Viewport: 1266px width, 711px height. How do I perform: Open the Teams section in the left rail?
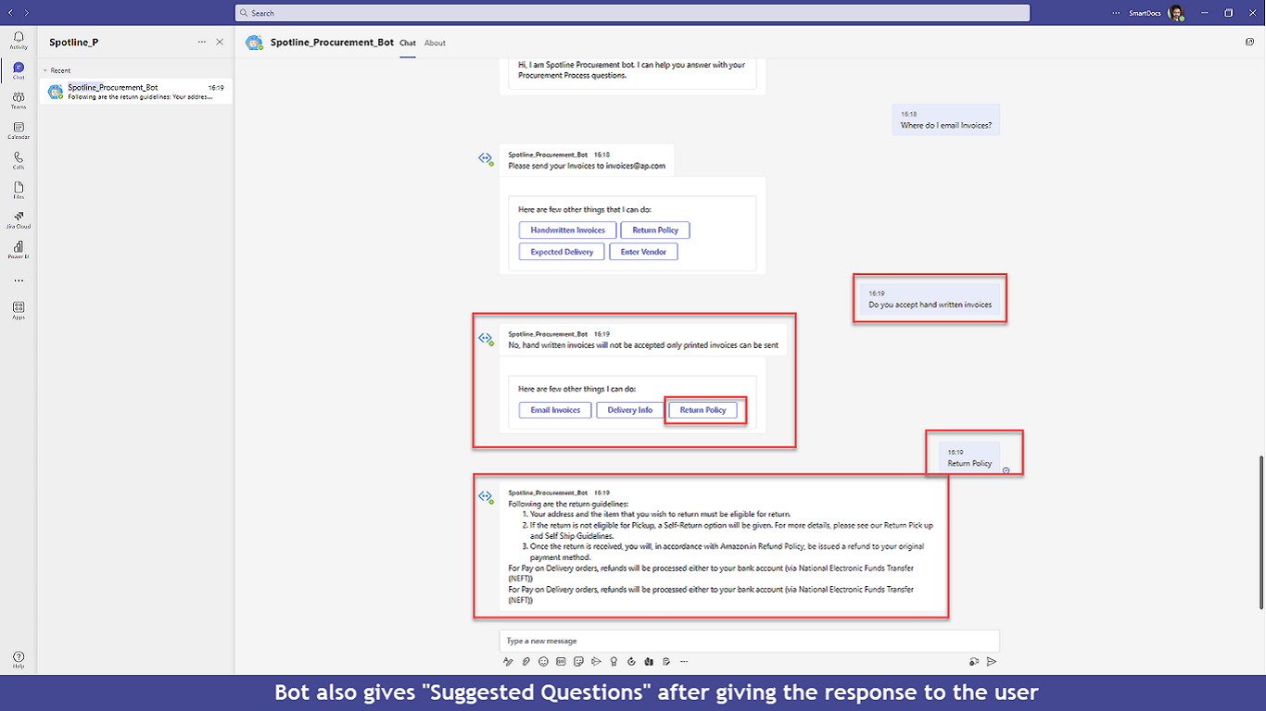(x=19, y=100)
